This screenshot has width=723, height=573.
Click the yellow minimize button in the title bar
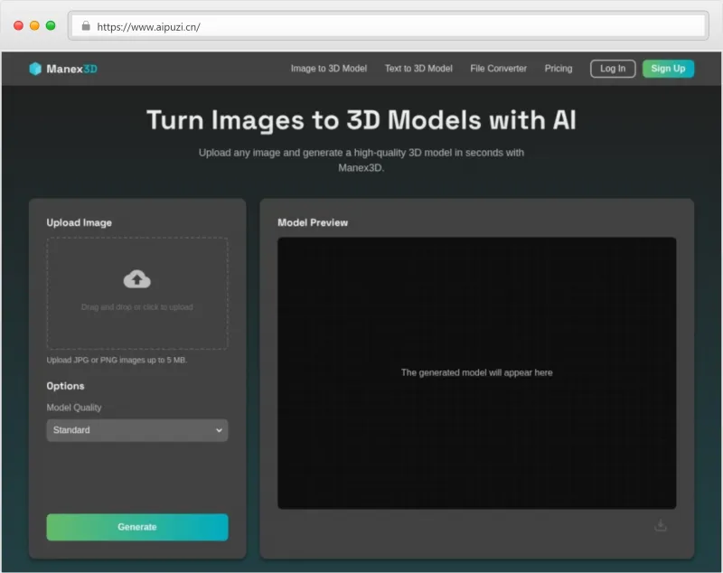pyautogui.click(x=33, y=26)
